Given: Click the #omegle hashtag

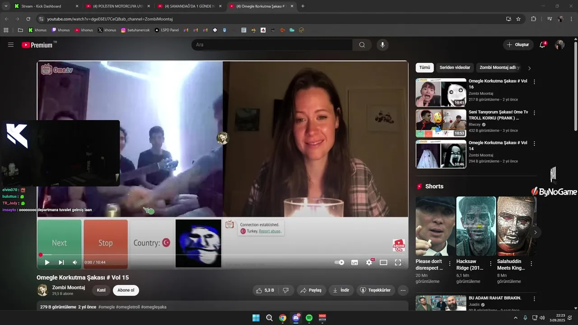Looking at the screenshot, I should pos(107,307).
